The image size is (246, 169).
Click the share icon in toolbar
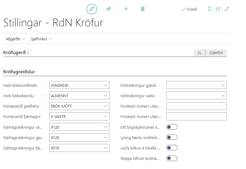[x=109, y=9]
